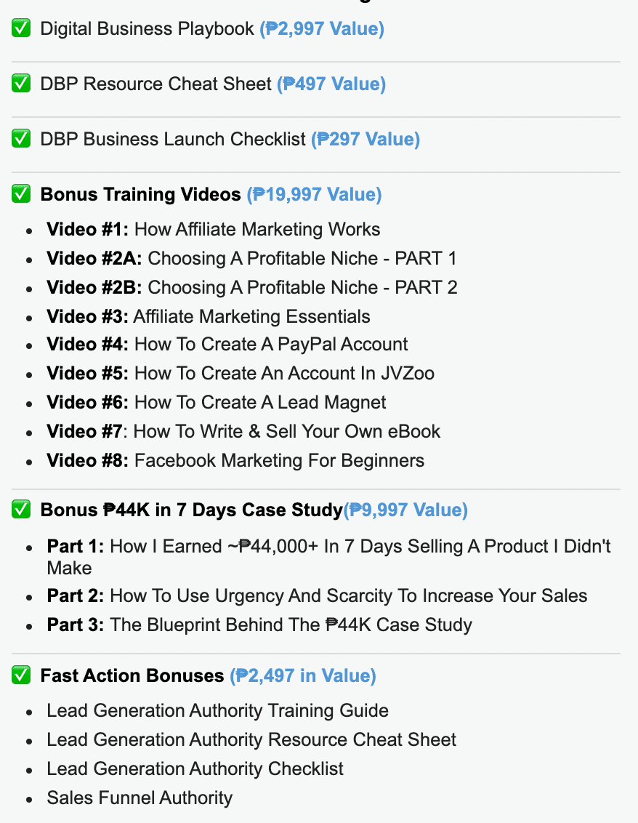Image resolution: width=638 pixels, height=823 pixels.
Task: Click the checkmark icon beside Fast Action Bonuses
Action: [21, 675]
